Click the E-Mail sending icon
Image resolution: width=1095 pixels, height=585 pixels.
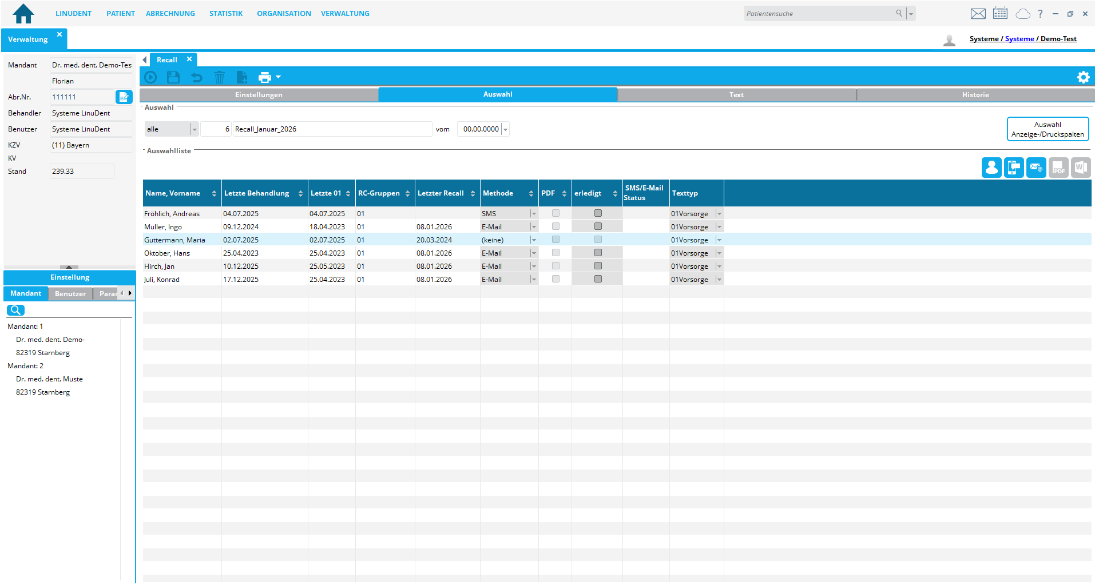pyautogui.click(x=1036, y=168)
